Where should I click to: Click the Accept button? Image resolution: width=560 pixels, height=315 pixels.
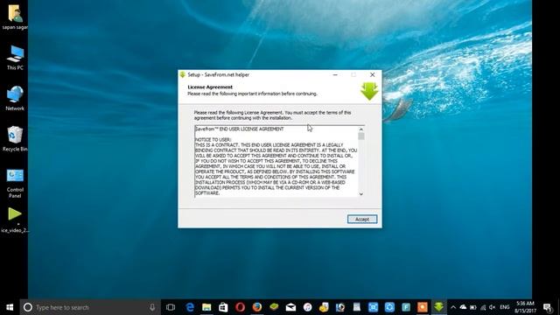[362, 219]
